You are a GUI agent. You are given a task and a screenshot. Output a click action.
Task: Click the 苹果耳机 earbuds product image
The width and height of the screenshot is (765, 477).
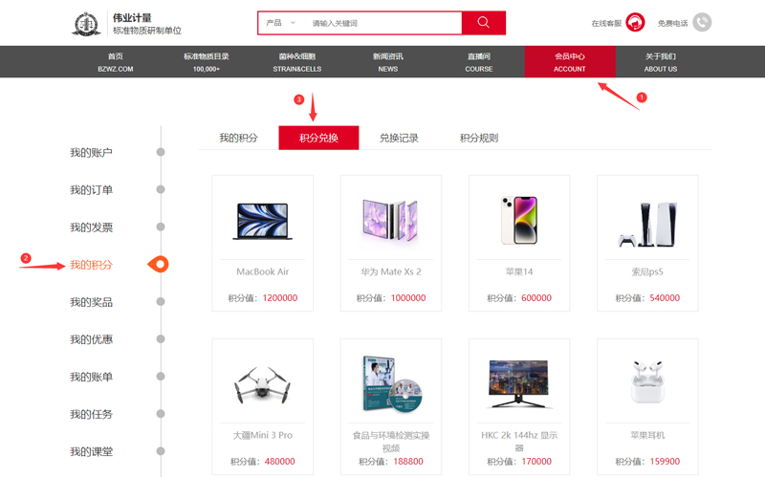(x=648, y=381)
